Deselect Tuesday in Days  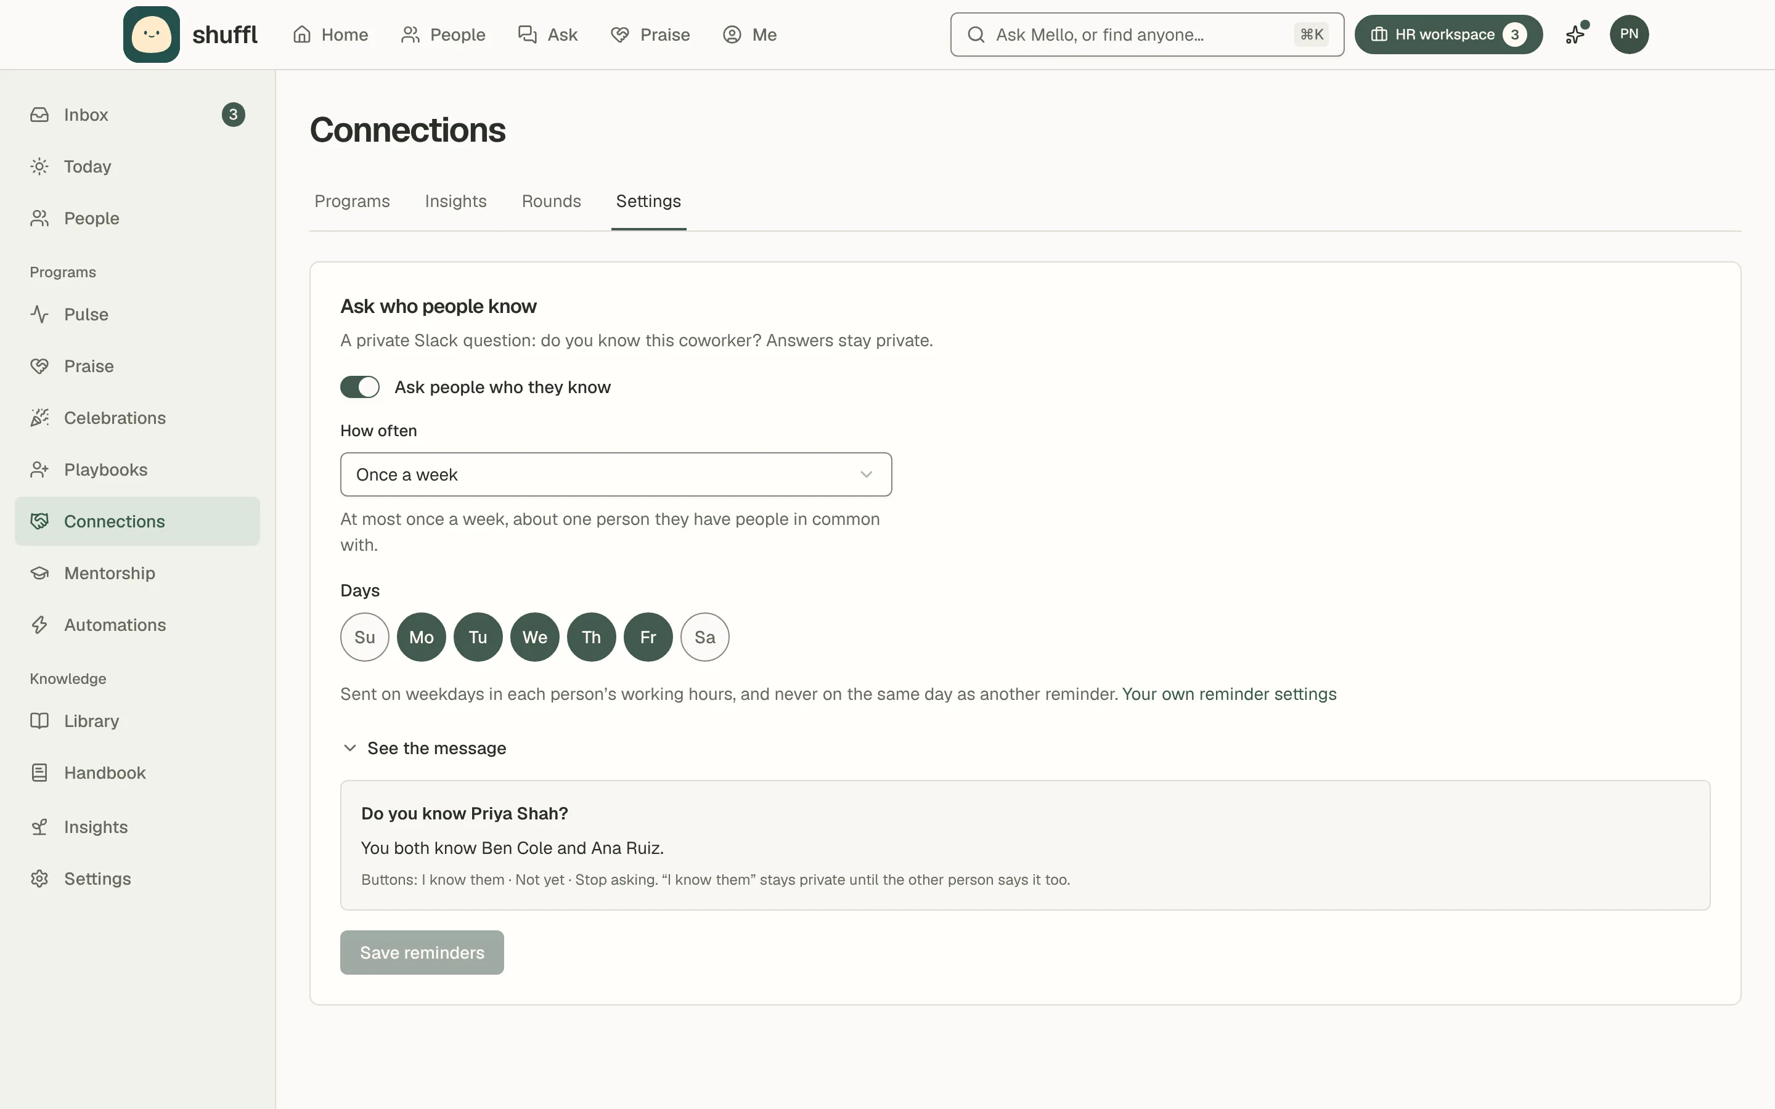click(478, 636)
